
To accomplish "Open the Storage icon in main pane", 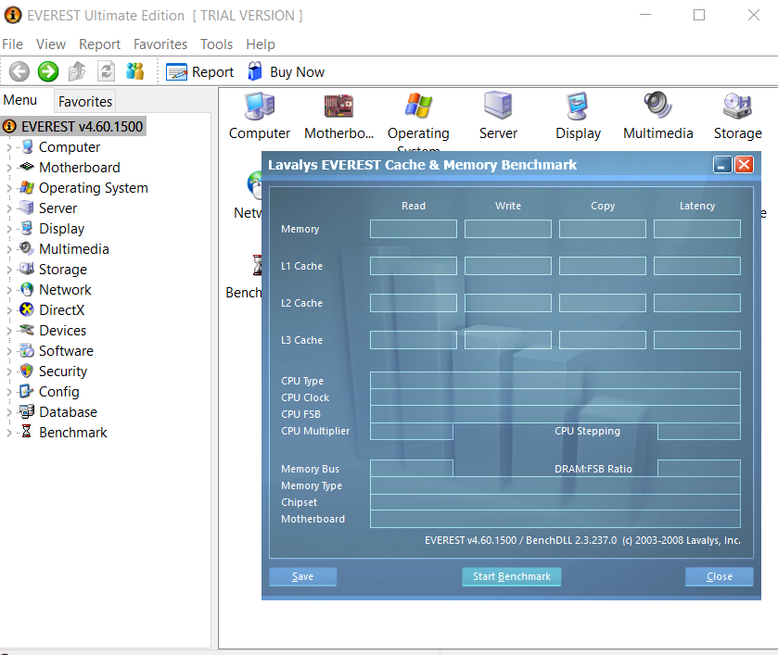I will [x=738, y=106].
